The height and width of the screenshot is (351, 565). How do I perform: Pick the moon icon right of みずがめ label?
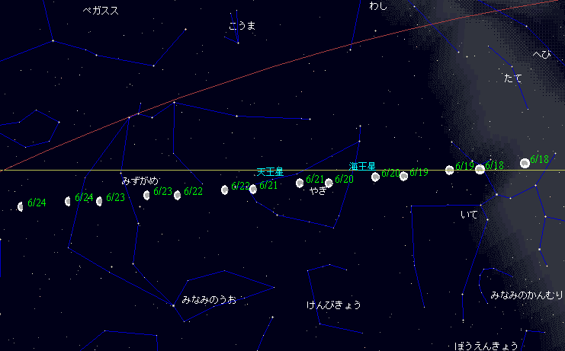pos(146,195)
